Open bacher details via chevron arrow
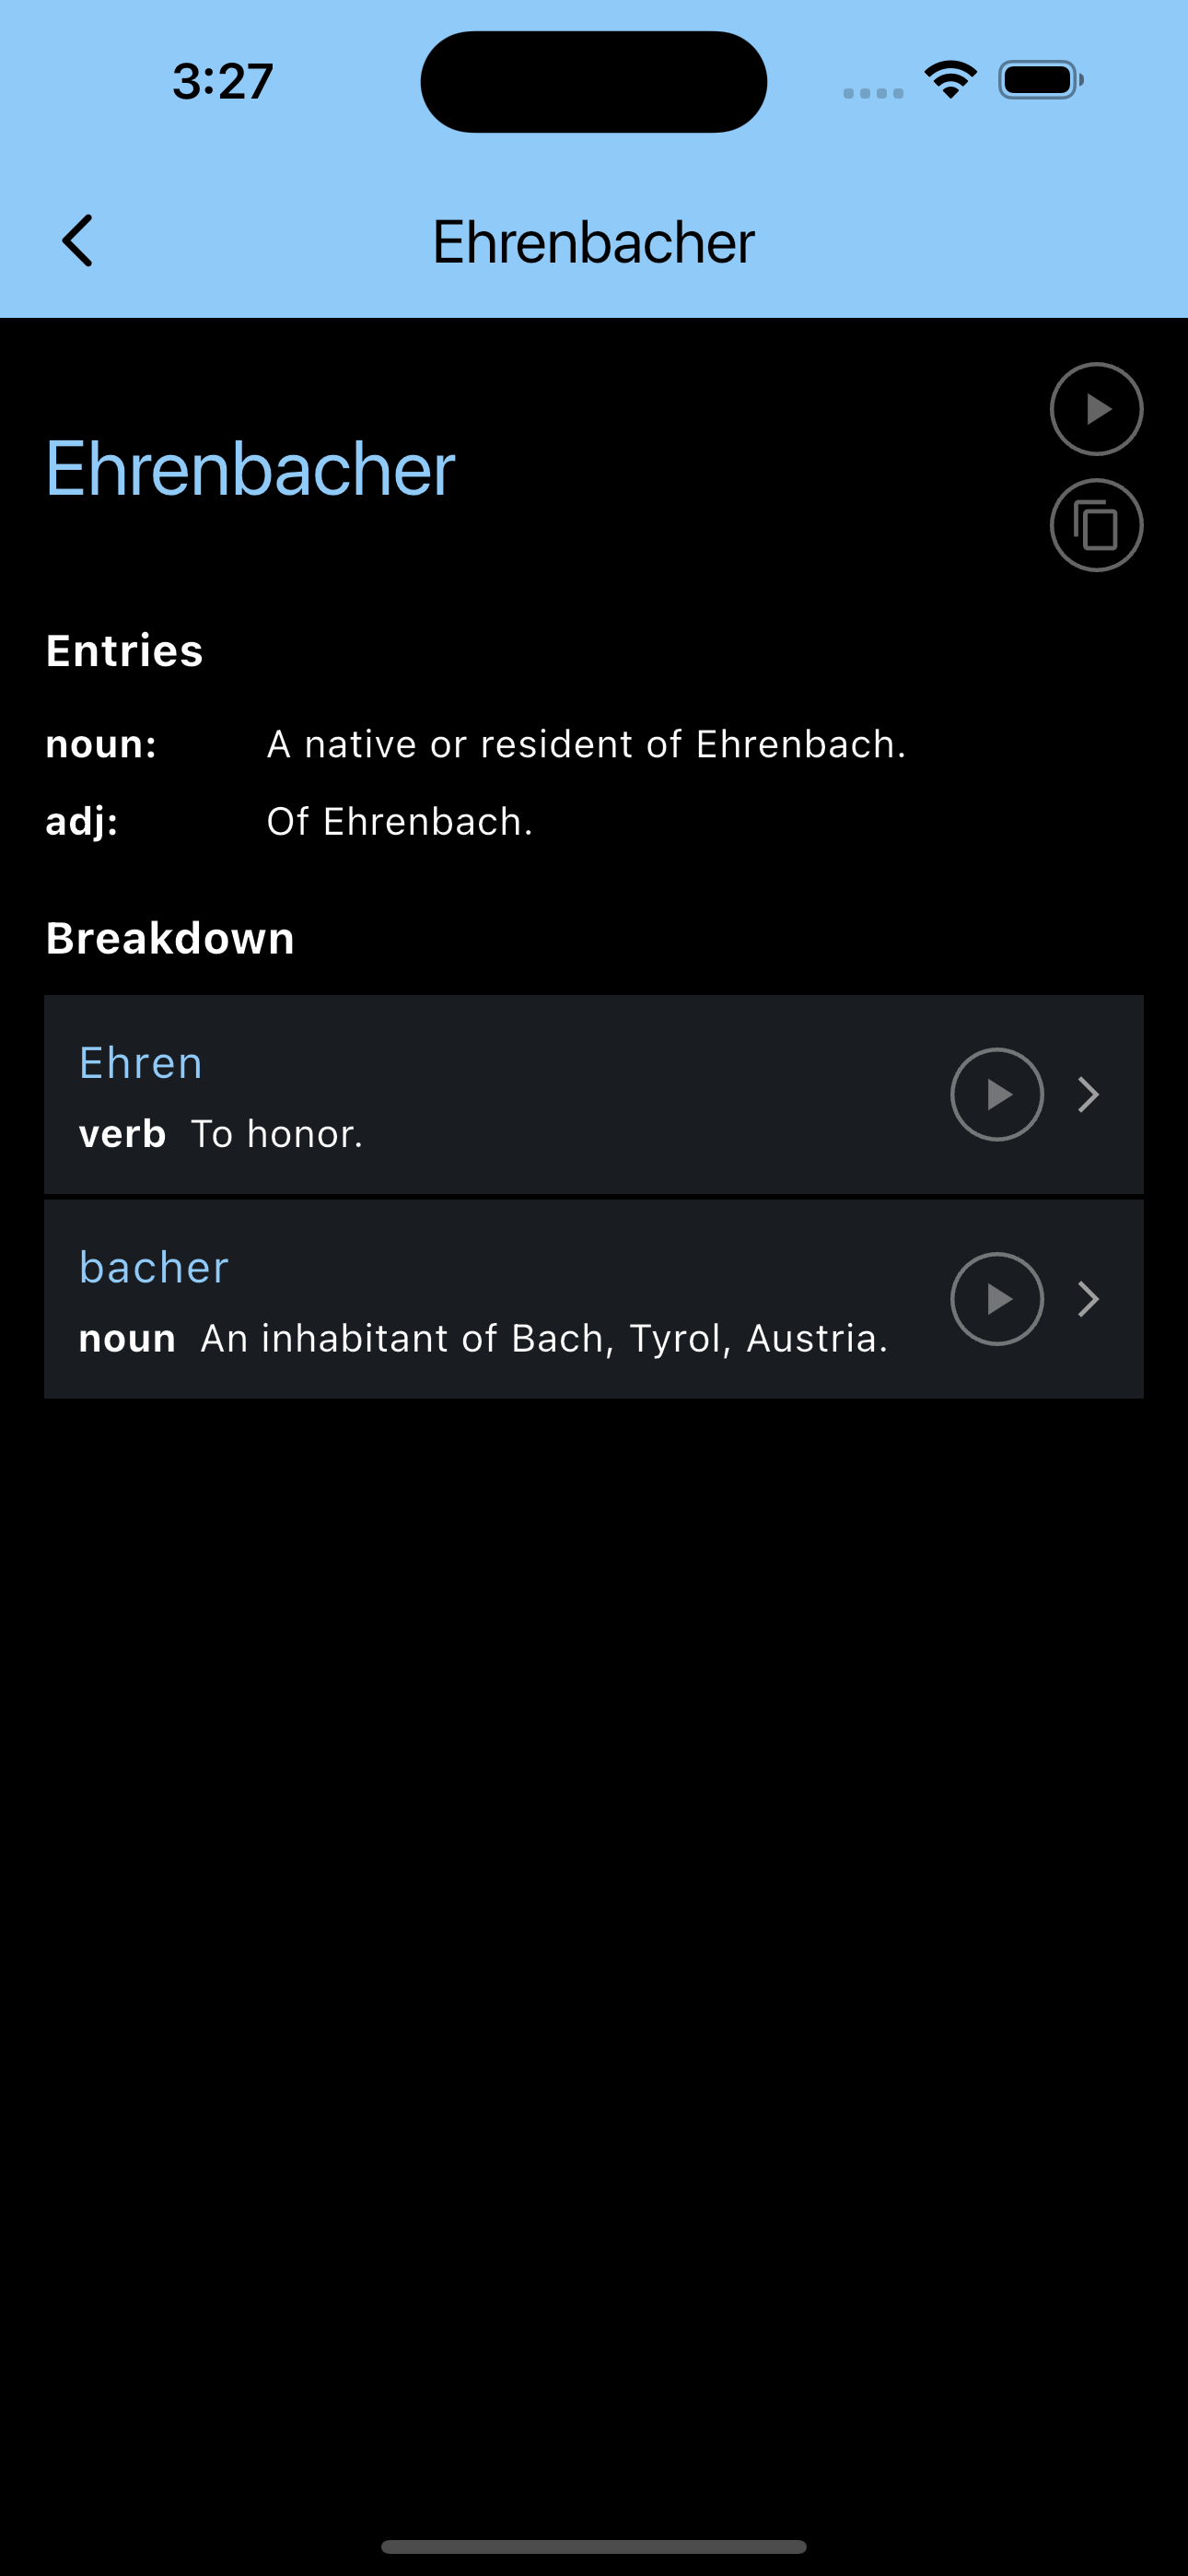This screenshot has width=1188, height=2576. (x=1088, y=1298)
